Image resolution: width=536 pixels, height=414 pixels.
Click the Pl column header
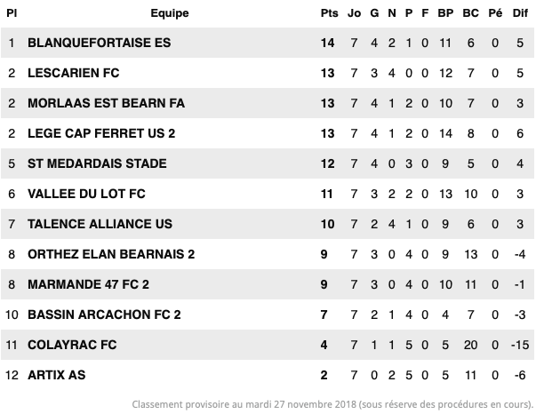coord(12,13)
